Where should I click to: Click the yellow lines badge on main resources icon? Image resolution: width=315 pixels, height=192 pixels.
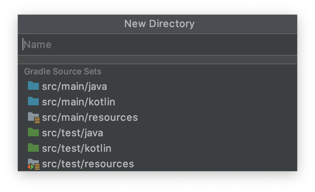pos(37,120)
